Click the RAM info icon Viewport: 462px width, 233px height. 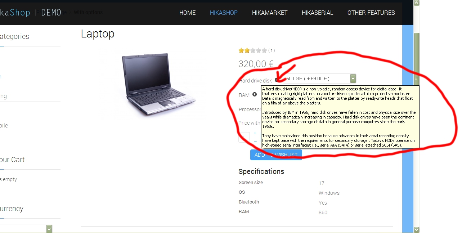click(255, 94)
